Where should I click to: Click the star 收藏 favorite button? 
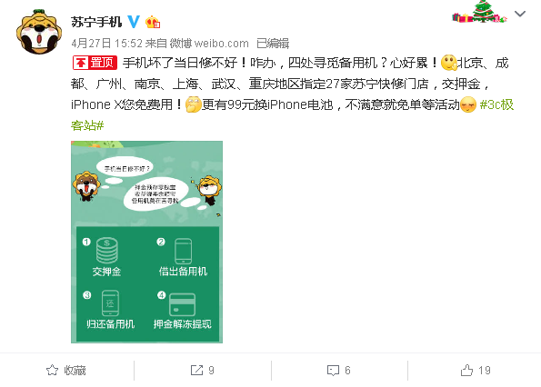pyautogui.click(x=66, y=371)
